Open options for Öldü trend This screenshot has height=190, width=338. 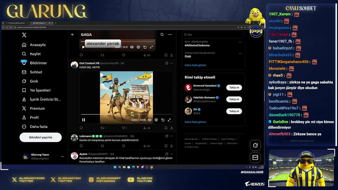point(240,53)
